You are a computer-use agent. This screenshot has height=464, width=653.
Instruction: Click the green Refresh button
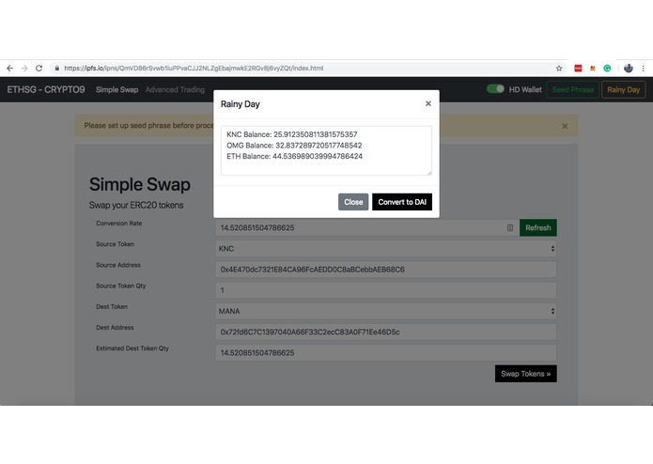point(538,227)
